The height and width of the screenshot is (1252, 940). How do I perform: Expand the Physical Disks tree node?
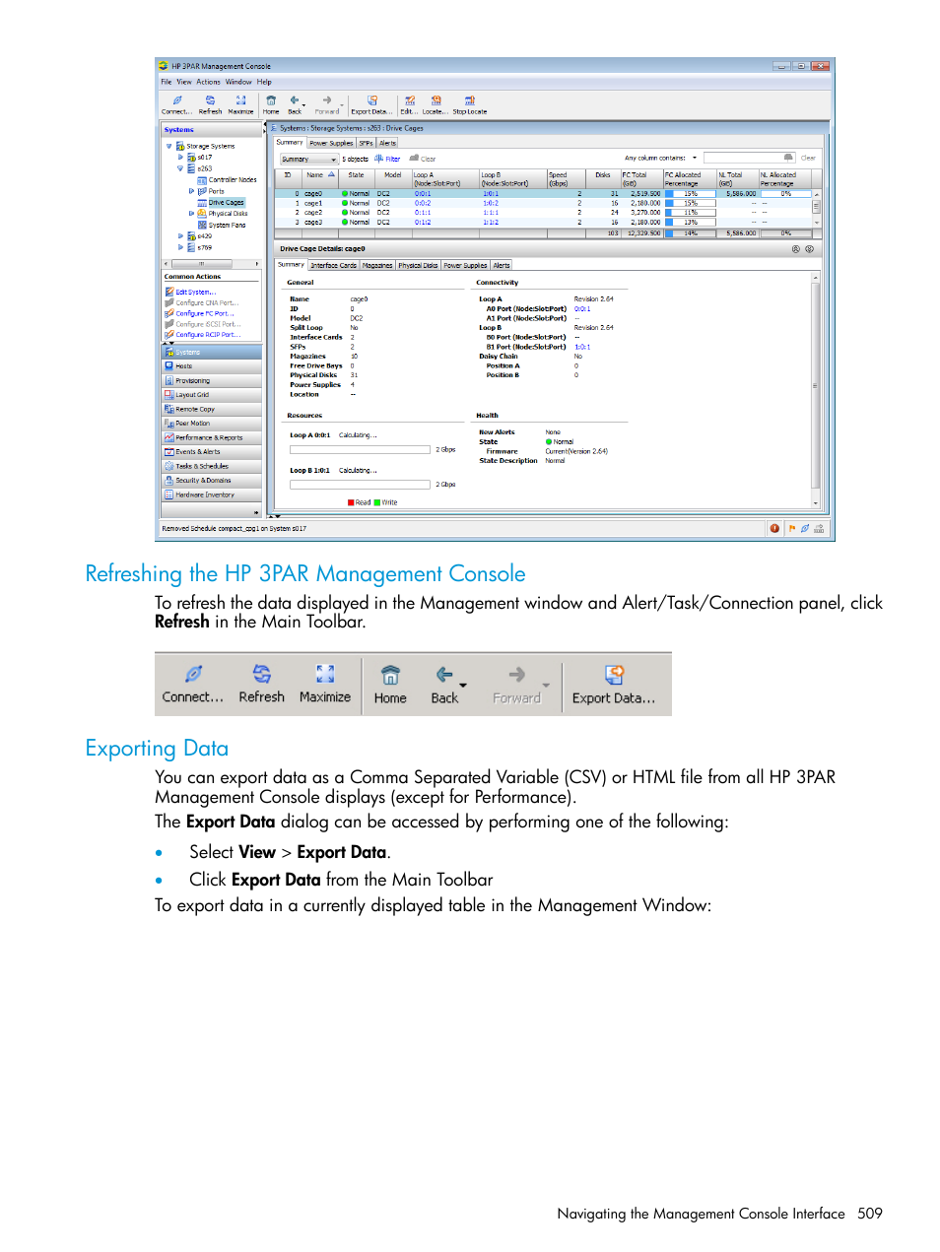point(191,213)
